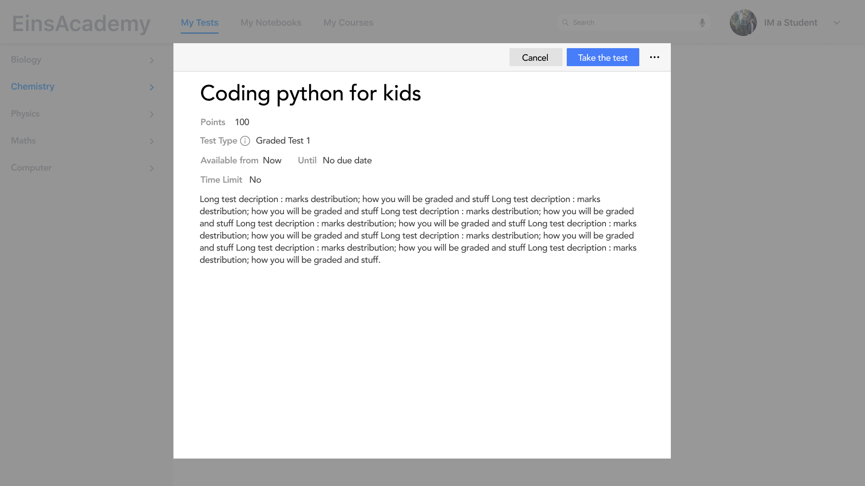Click the Take the test button
The width and height of the screenshot is (865, 486).
coord(602,57)
